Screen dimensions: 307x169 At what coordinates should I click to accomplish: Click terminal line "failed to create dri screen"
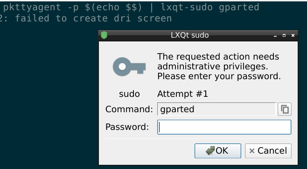(94, 18)
